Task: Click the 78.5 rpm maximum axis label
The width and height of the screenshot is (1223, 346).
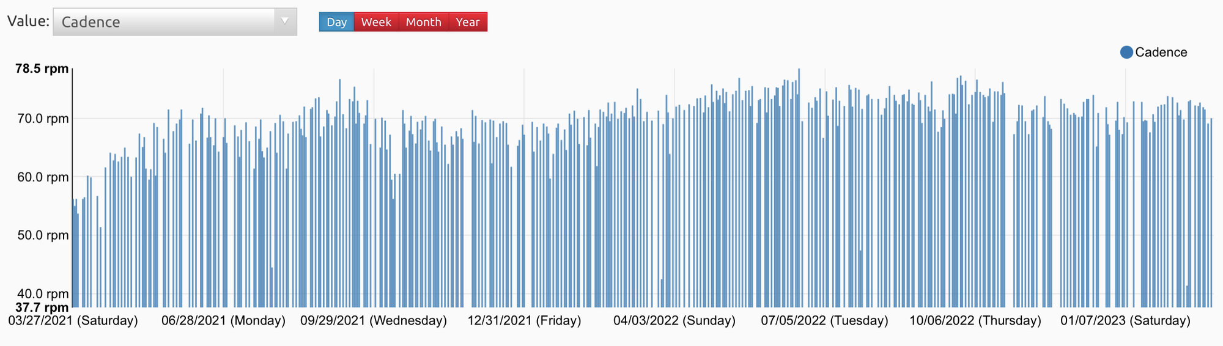Action: point(42,68)
